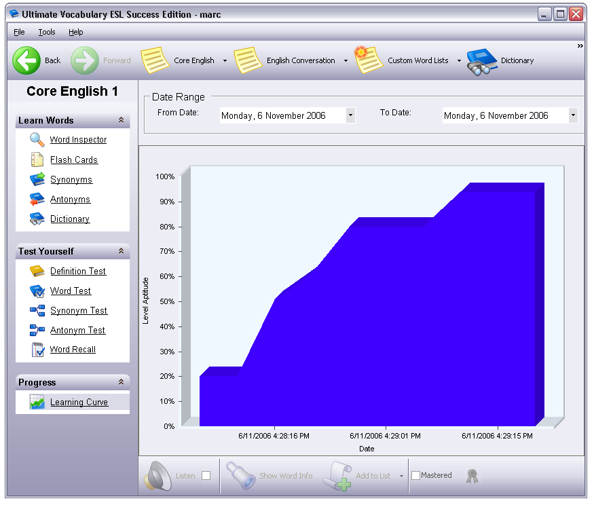Screen dimensions: 594x505
Task: Click the app icon in title bar
Action: [x=14, y=14]
